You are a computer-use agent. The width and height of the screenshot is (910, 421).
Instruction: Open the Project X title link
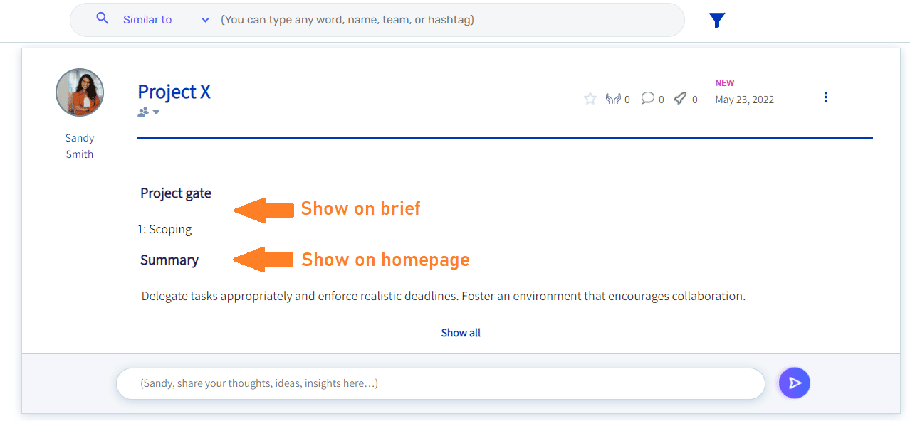(174, 92)
